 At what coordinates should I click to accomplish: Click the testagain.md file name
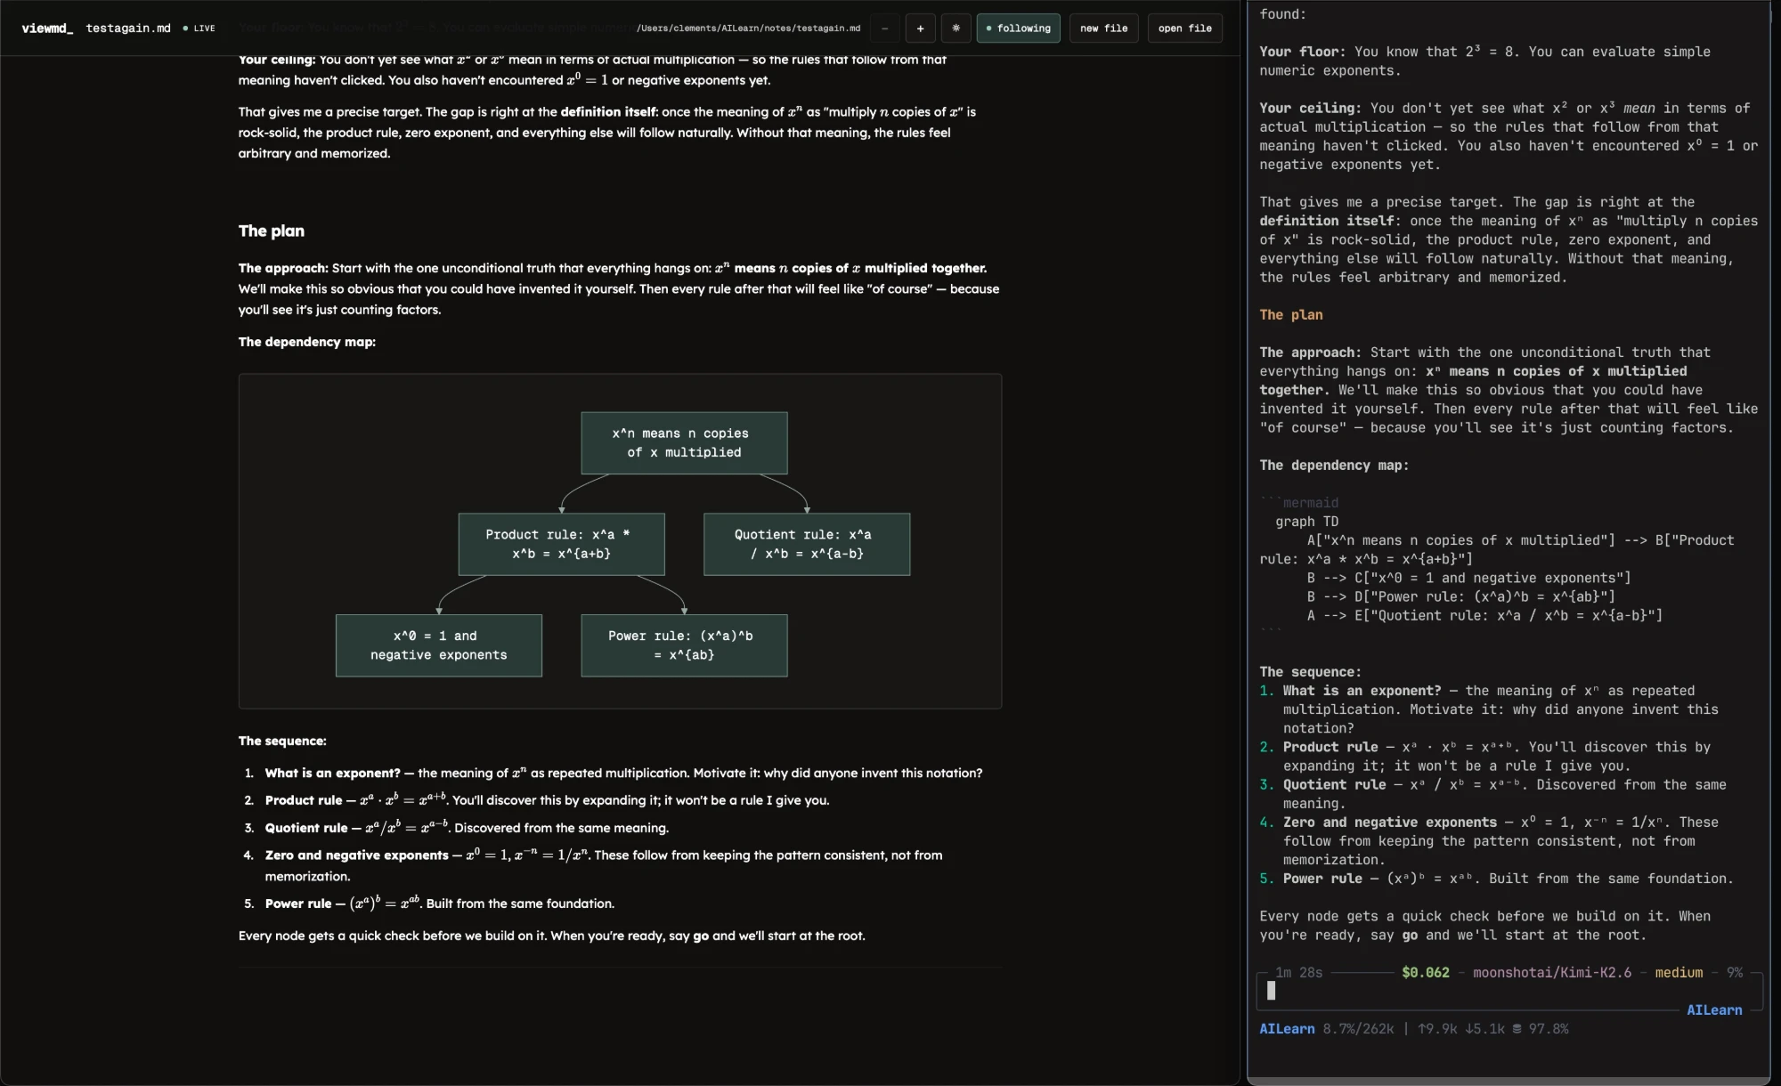(128, 28)
